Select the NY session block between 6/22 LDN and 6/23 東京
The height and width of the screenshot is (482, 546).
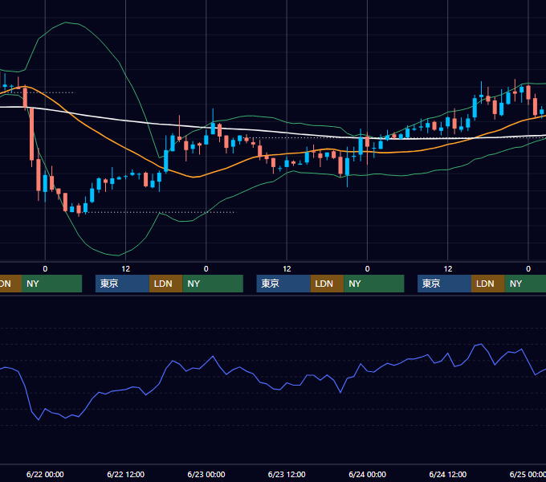213,284
